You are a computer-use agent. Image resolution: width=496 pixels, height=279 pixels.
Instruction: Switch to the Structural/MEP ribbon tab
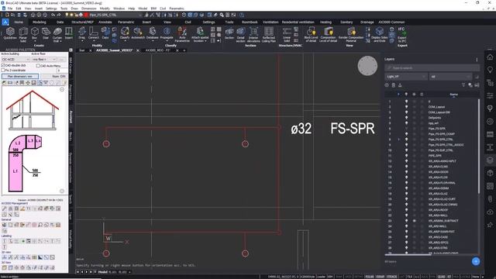pos(82,22)
